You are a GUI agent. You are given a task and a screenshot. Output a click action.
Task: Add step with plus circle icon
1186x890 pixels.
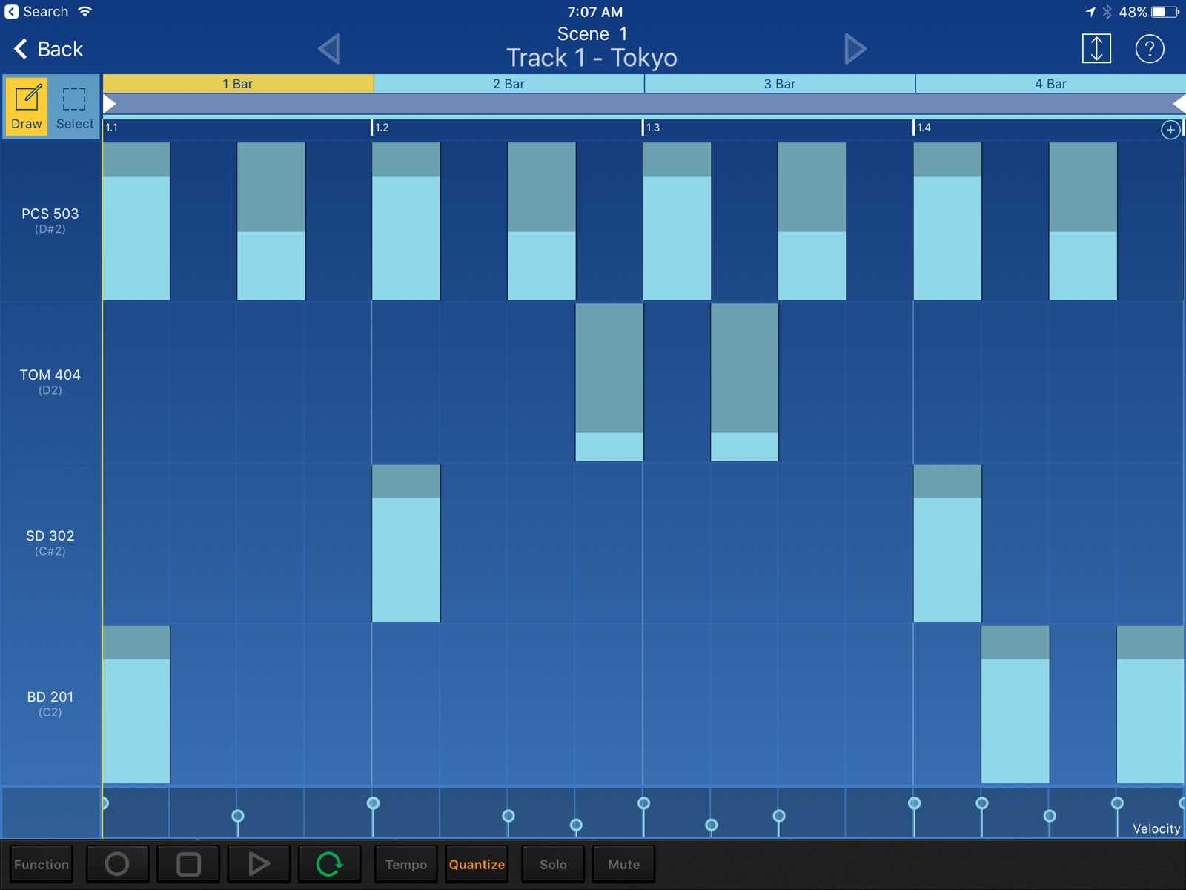(1170, 130)
